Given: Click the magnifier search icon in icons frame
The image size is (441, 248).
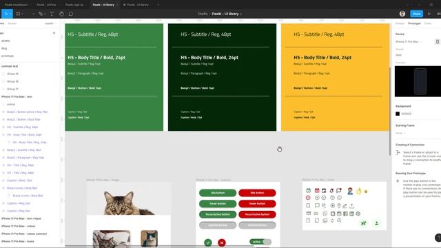Looking at the screenshot, I should [340, 220].
